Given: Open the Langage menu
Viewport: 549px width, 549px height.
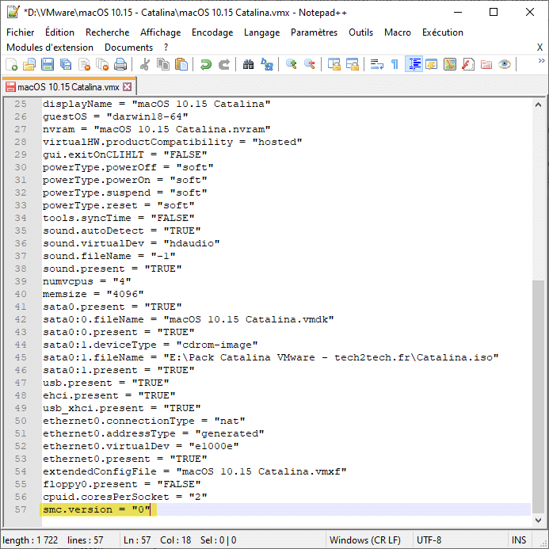Looking at the screenshot, I should [261, 32].
